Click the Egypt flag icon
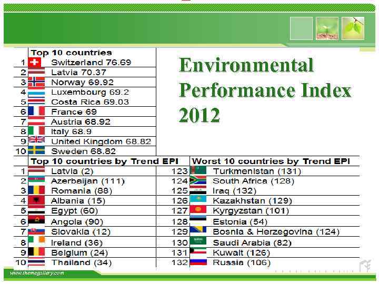The width and height of the screenshot is (379, 284). tap(36, 210)
